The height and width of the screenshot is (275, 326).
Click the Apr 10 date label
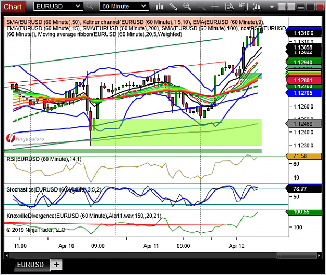point(66,246)
